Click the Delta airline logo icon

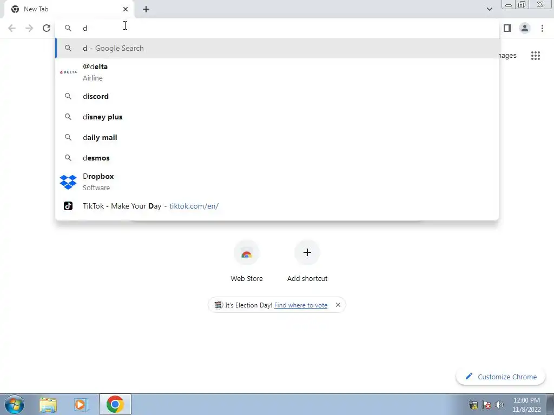point(68,72)
